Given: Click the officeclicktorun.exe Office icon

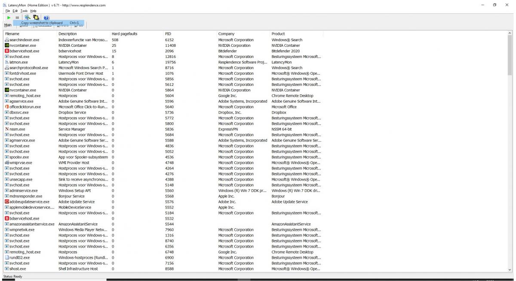Looking at the screenshot, I should [7, 107].
